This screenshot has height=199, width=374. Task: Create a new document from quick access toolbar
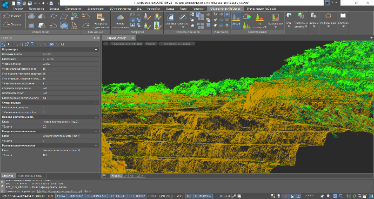pyautogui.click(x=14, y=3)
